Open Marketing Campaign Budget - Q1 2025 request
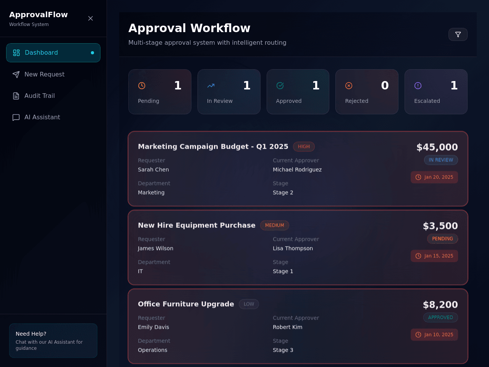Image resolution: width=489 pixels, height=367 pixels. click(x=298, y=169)
